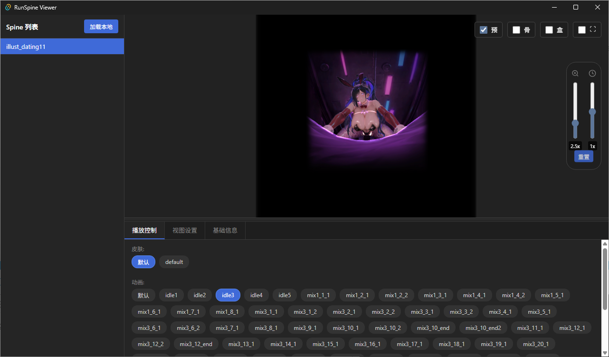Play the idle1 animation
The image size is (609, 357).
[171, 295]
